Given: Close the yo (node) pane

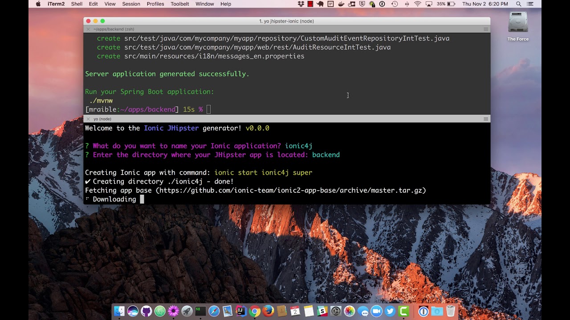Looking at the screenshot, I should (x=88, y=119).
